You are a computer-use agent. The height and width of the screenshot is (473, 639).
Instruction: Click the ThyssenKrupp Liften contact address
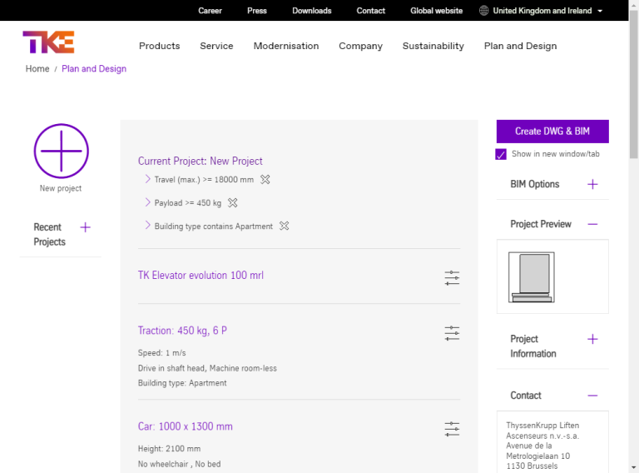542,446
